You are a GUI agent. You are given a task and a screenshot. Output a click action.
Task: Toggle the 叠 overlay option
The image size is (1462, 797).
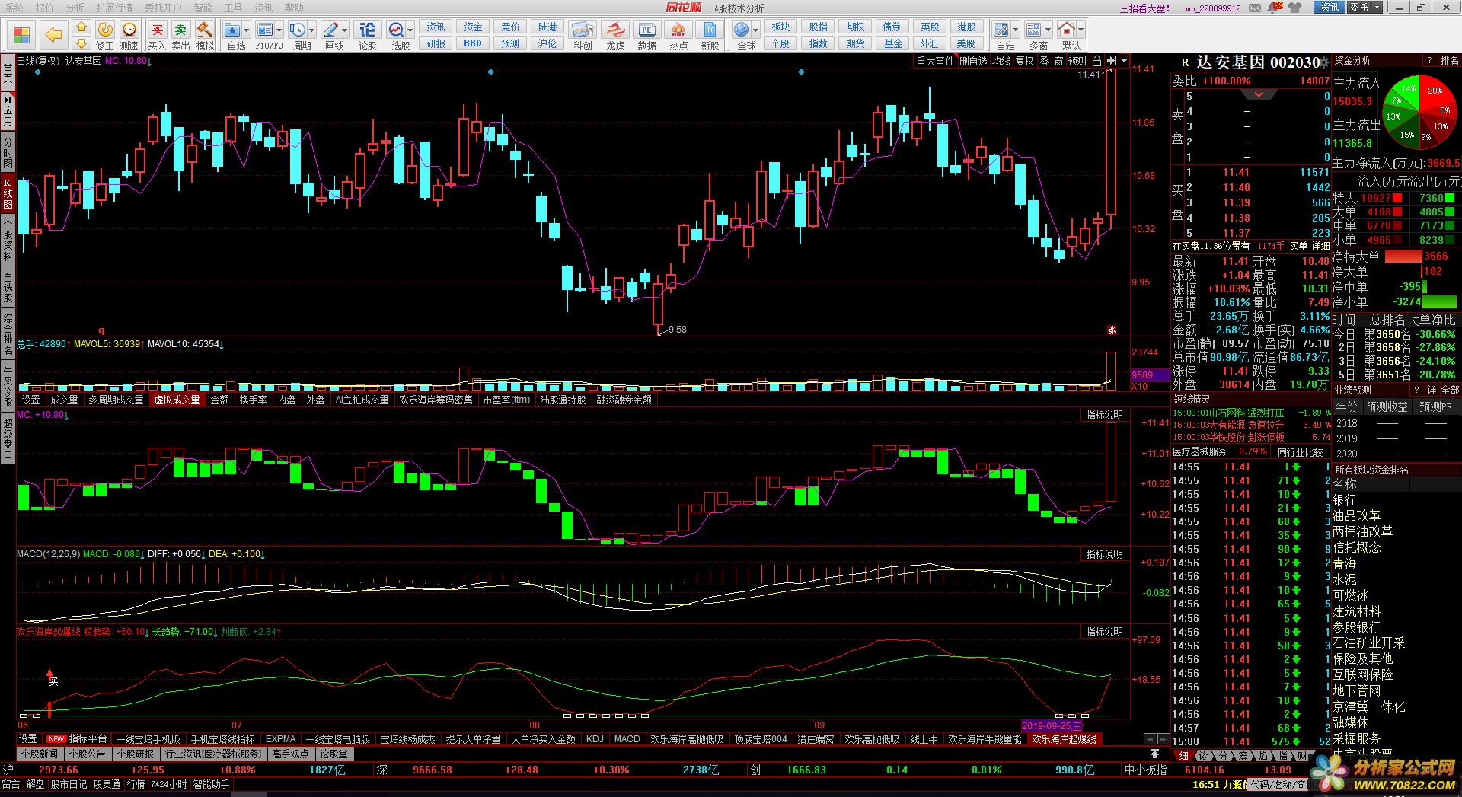(1044, 61)
